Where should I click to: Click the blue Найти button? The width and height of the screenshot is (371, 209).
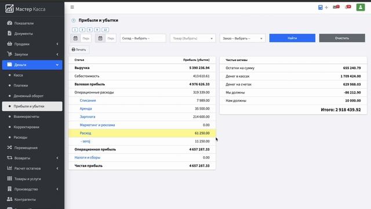click(292, 38)
